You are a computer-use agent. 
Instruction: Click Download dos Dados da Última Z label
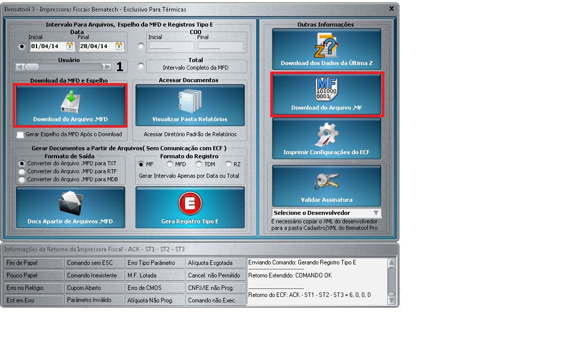[x=326, y=63]
